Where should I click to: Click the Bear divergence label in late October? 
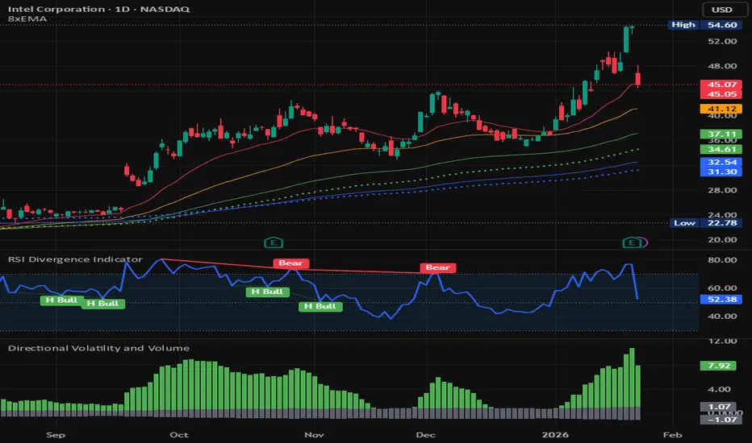[x=291, y=263]
